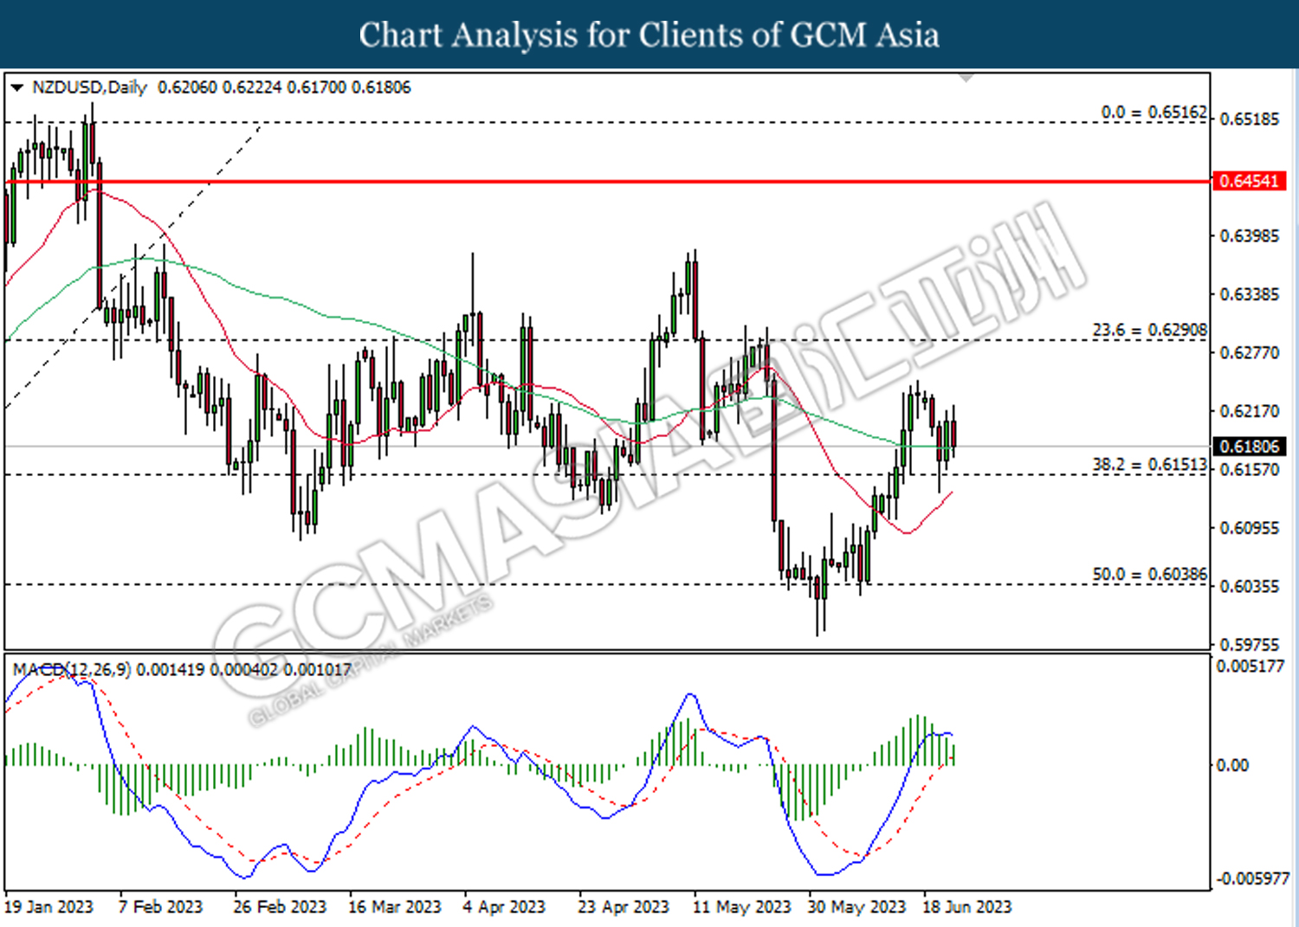The width and height of the screenshot is (1299, 927).
Task: Click the 16 Mar 2023 date label
Action: coord(394,906)
